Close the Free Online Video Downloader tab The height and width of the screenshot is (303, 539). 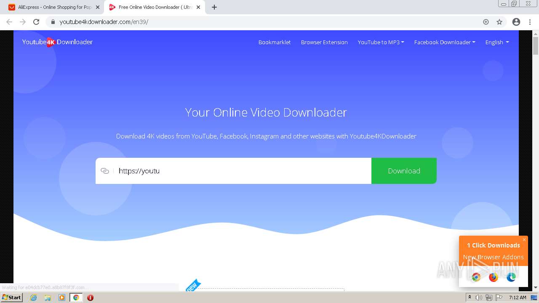[198, 7]
